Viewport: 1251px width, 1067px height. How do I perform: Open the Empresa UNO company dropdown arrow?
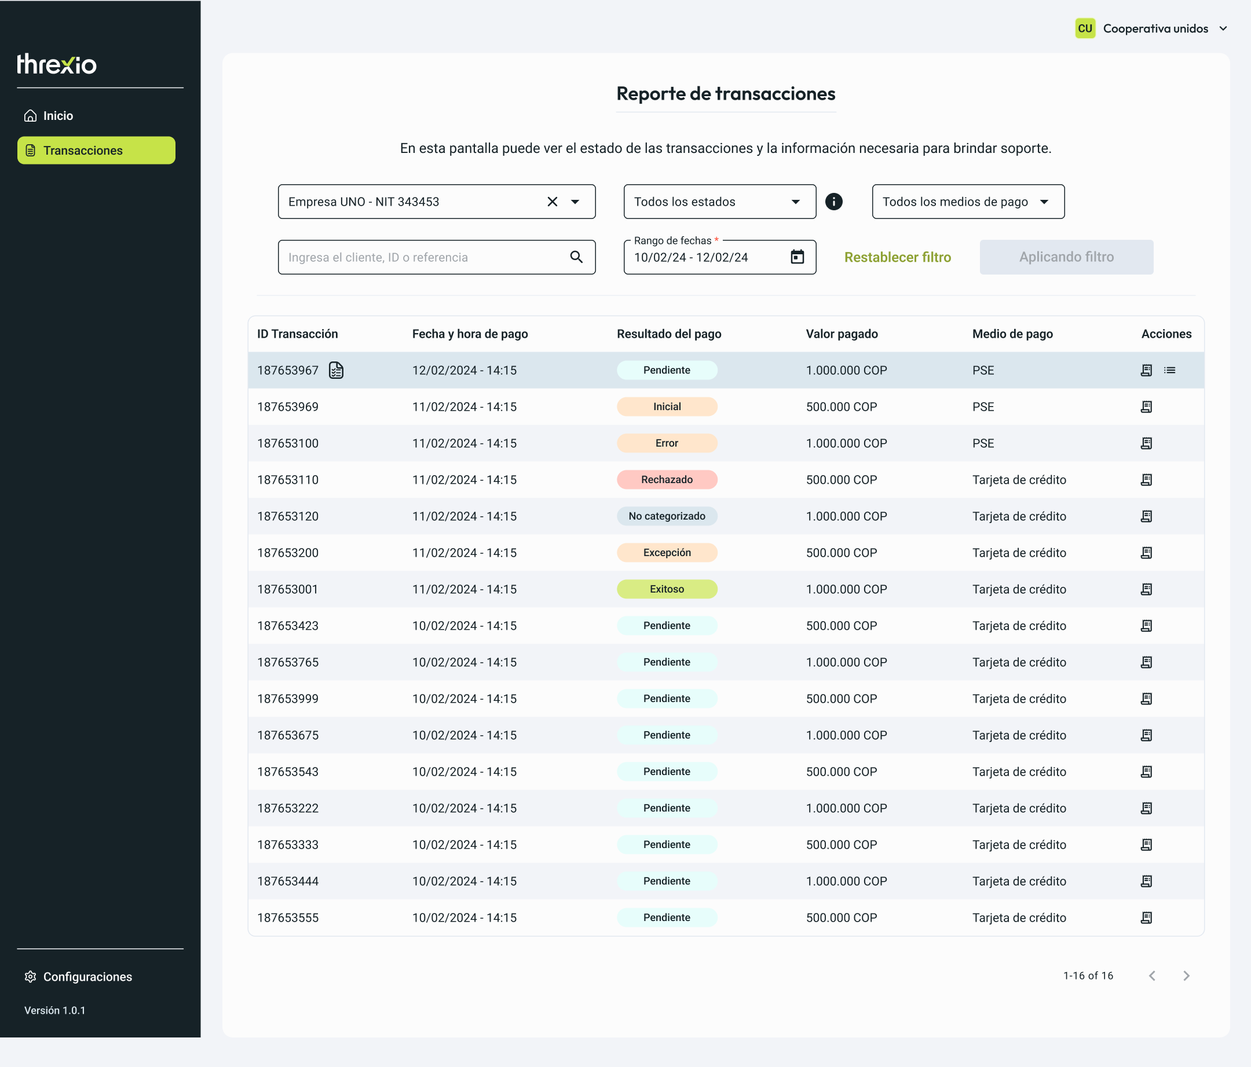[575, 202]
